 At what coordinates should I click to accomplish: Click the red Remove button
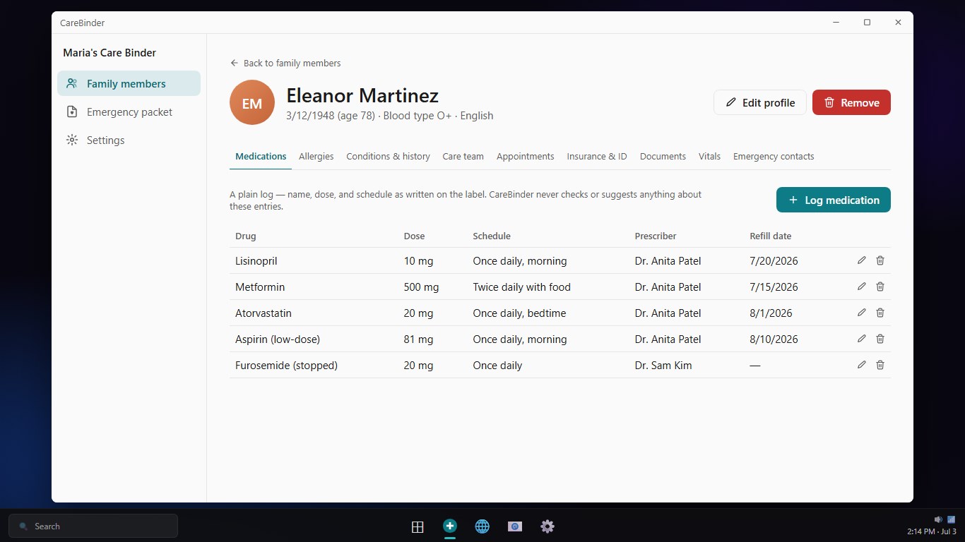pos(851,102)
